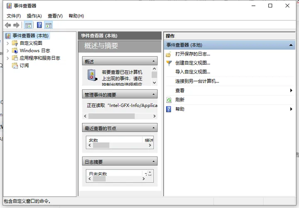Image resolution: width=299 pixels, height=208 pixels.
Task: Click 创建自定义视图... action
Action: (x=193, y=63)
